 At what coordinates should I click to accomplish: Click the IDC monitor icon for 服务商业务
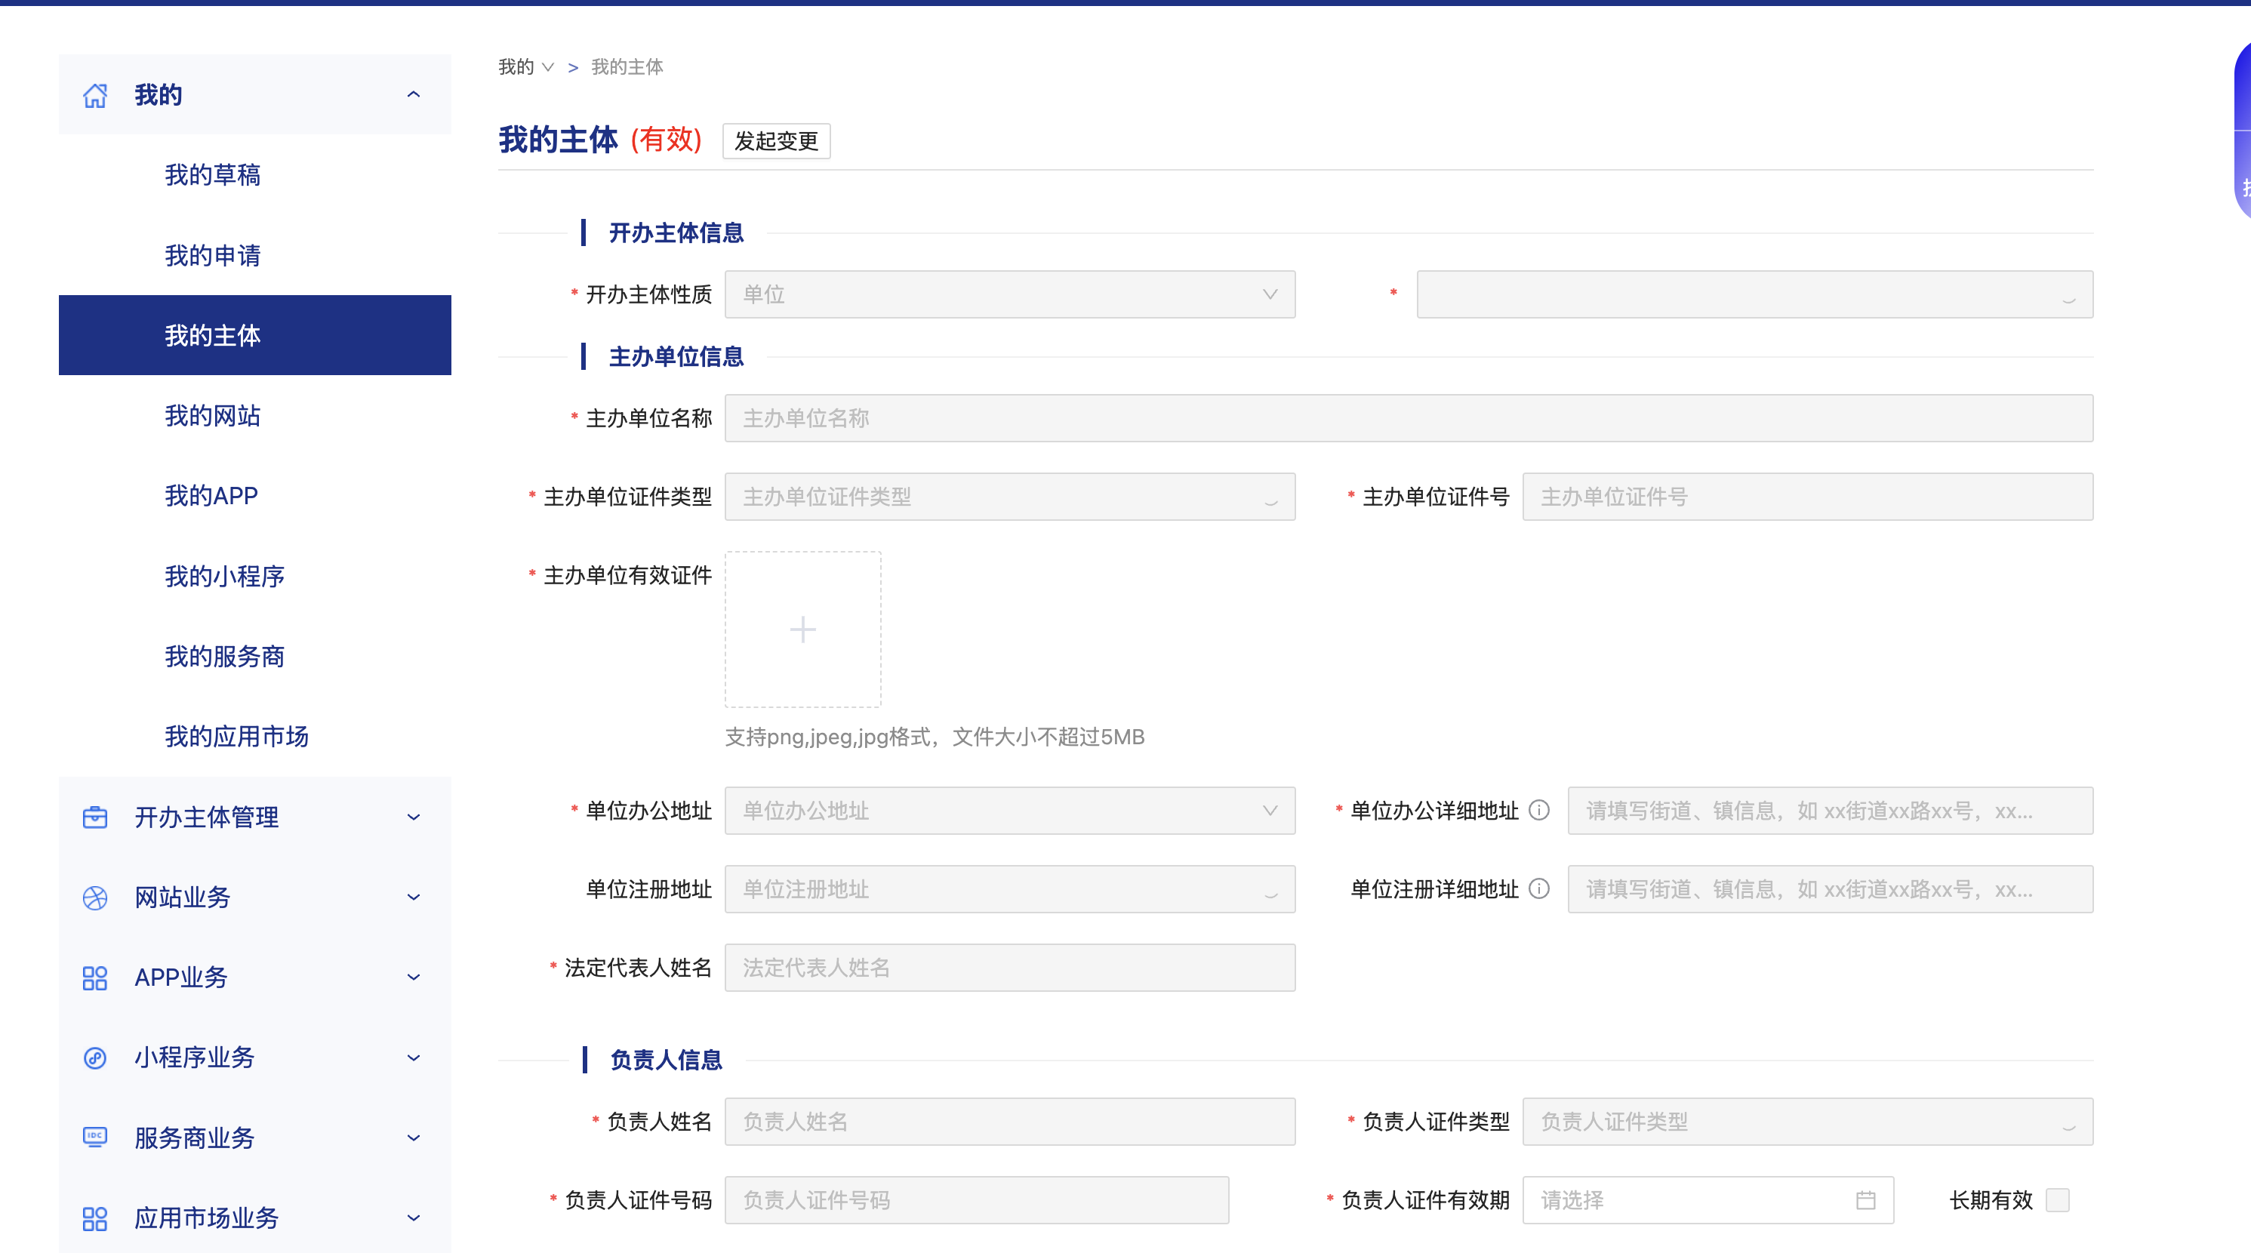click(94, 1137)
